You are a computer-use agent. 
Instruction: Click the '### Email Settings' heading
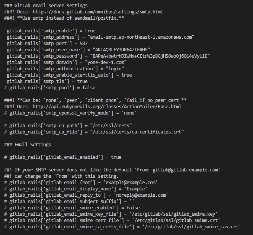(28, 145)
